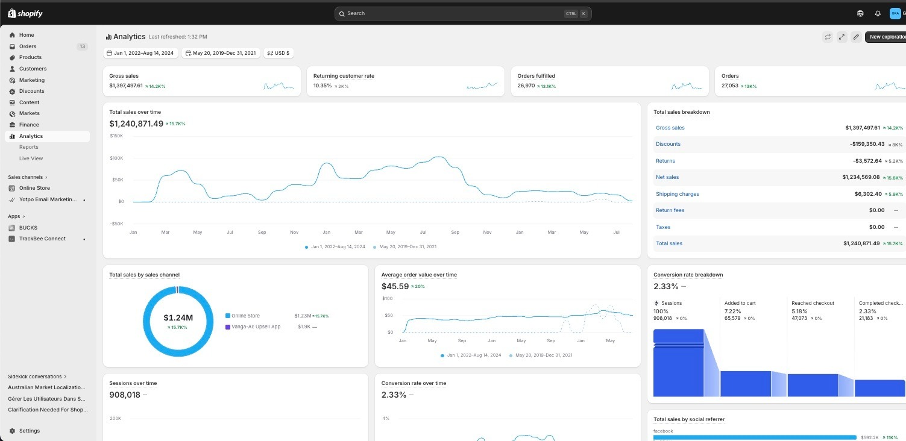906x441 pixels.
Task: Click Total sales by social referrer title
Action: tap(689, 419)
